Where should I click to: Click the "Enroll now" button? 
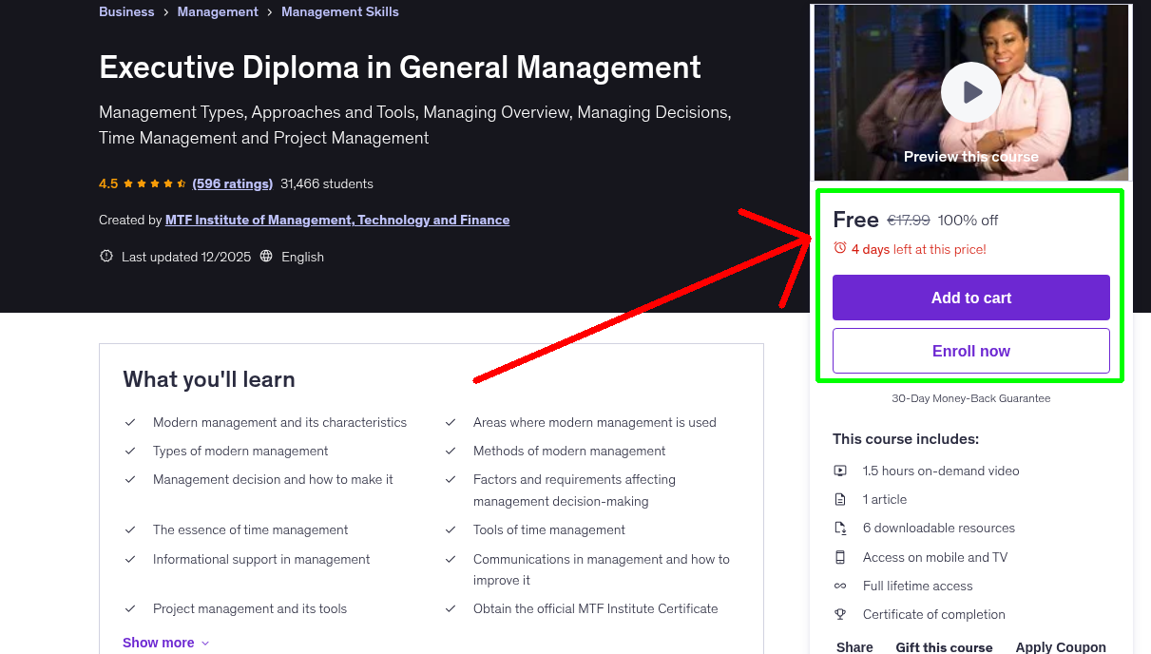[970, 350]
